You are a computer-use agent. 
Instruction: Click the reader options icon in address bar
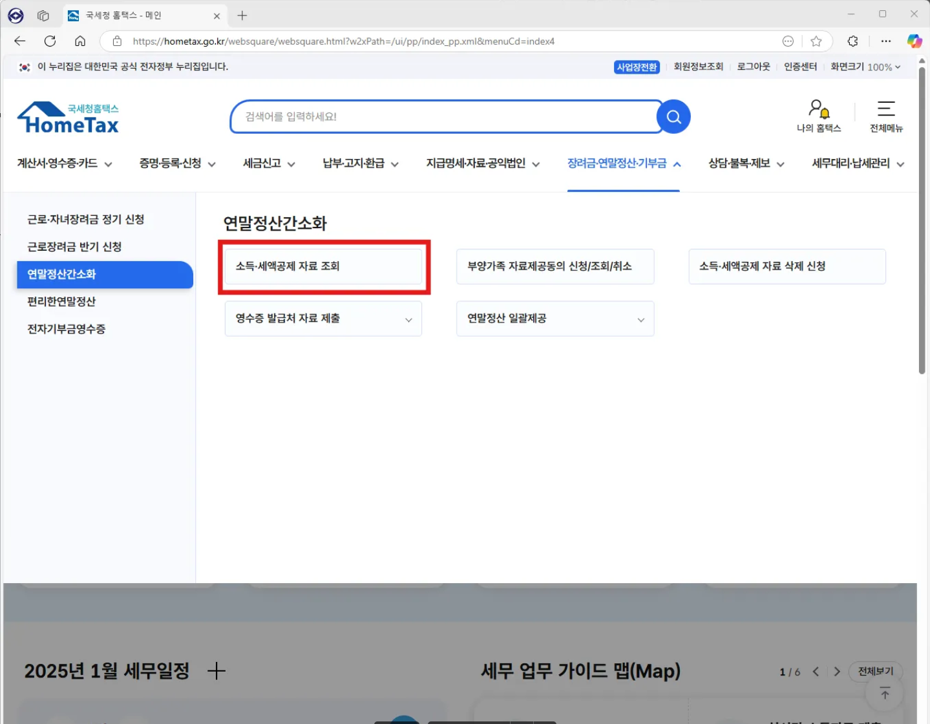click(x=788, y=41)
